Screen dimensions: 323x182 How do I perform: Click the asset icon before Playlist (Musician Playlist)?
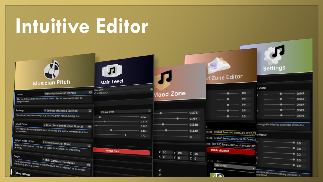(46, 93)
